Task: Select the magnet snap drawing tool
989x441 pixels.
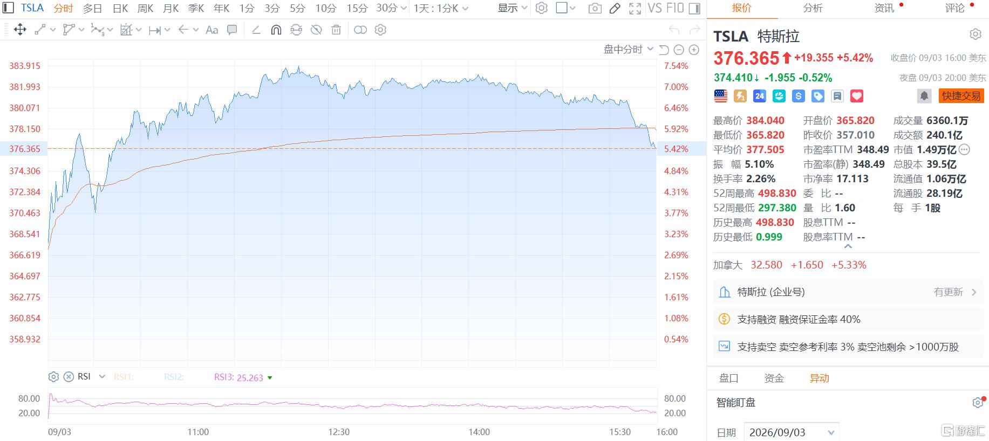Action: 276,30
